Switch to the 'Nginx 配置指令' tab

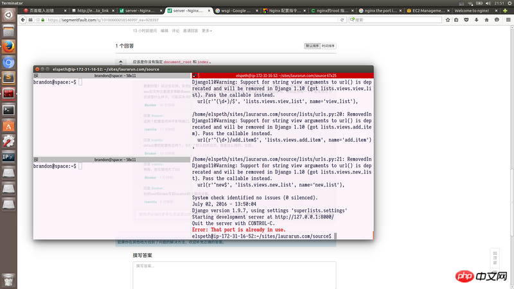tap(284, 10)
